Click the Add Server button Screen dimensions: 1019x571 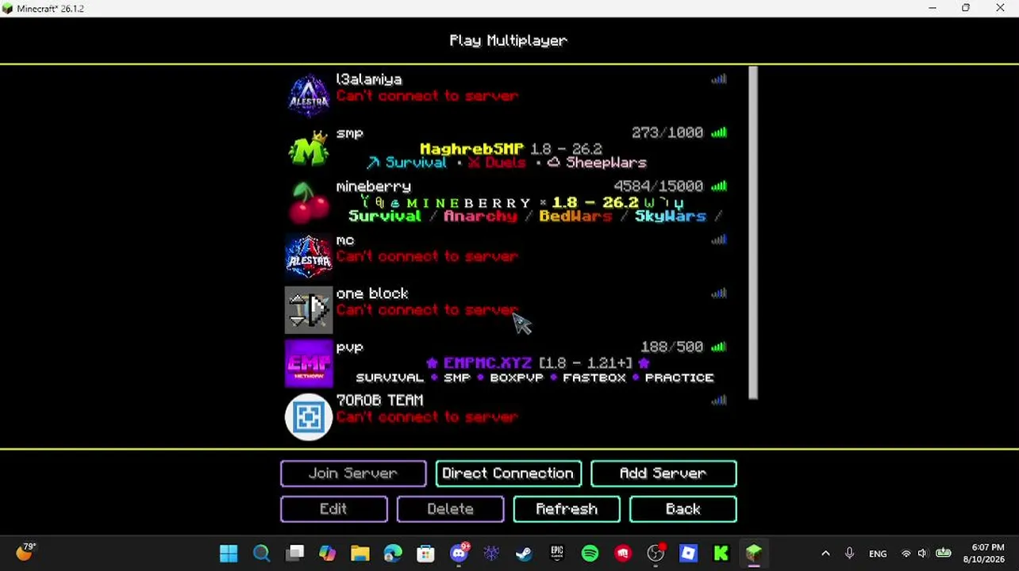pos(663,473)
